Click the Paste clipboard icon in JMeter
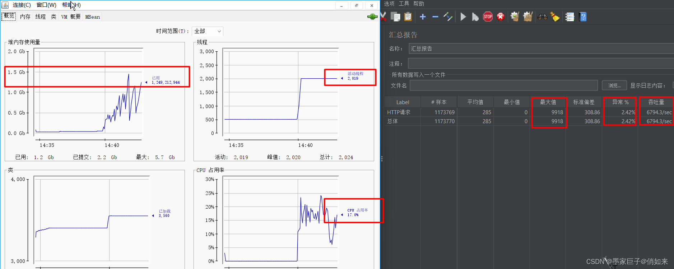Image resolution: width=674 pixels, height=269 pixels. point(408,17)
